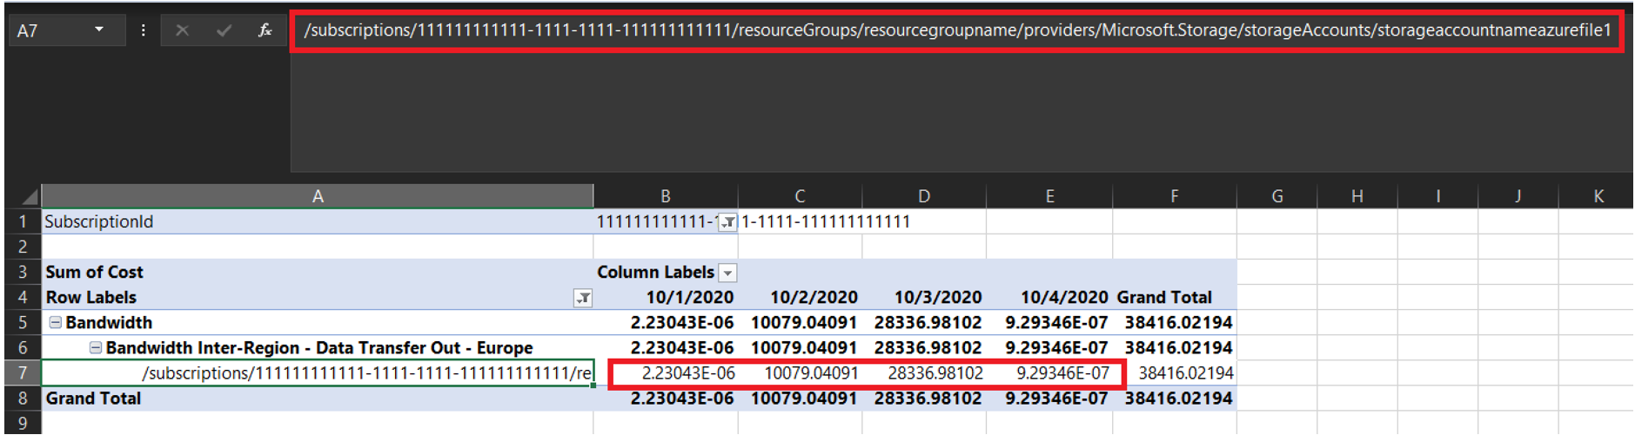This screenshot has width=1635, height=435.
Task: Select column C header
Action: (800, 196)
